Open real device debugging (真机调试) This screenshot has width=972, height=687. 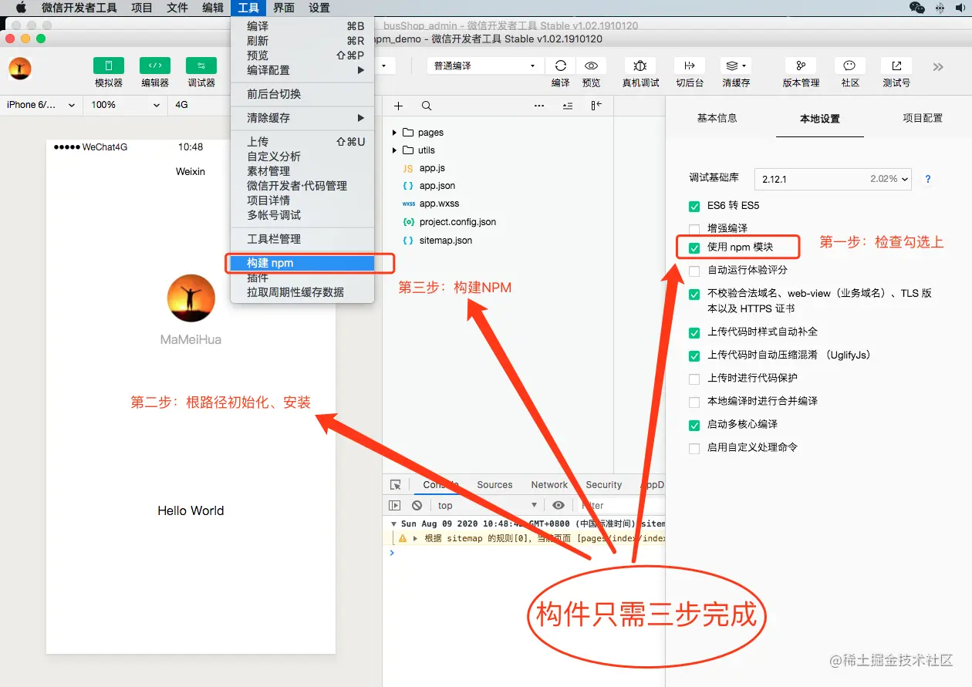click(640, 66)
